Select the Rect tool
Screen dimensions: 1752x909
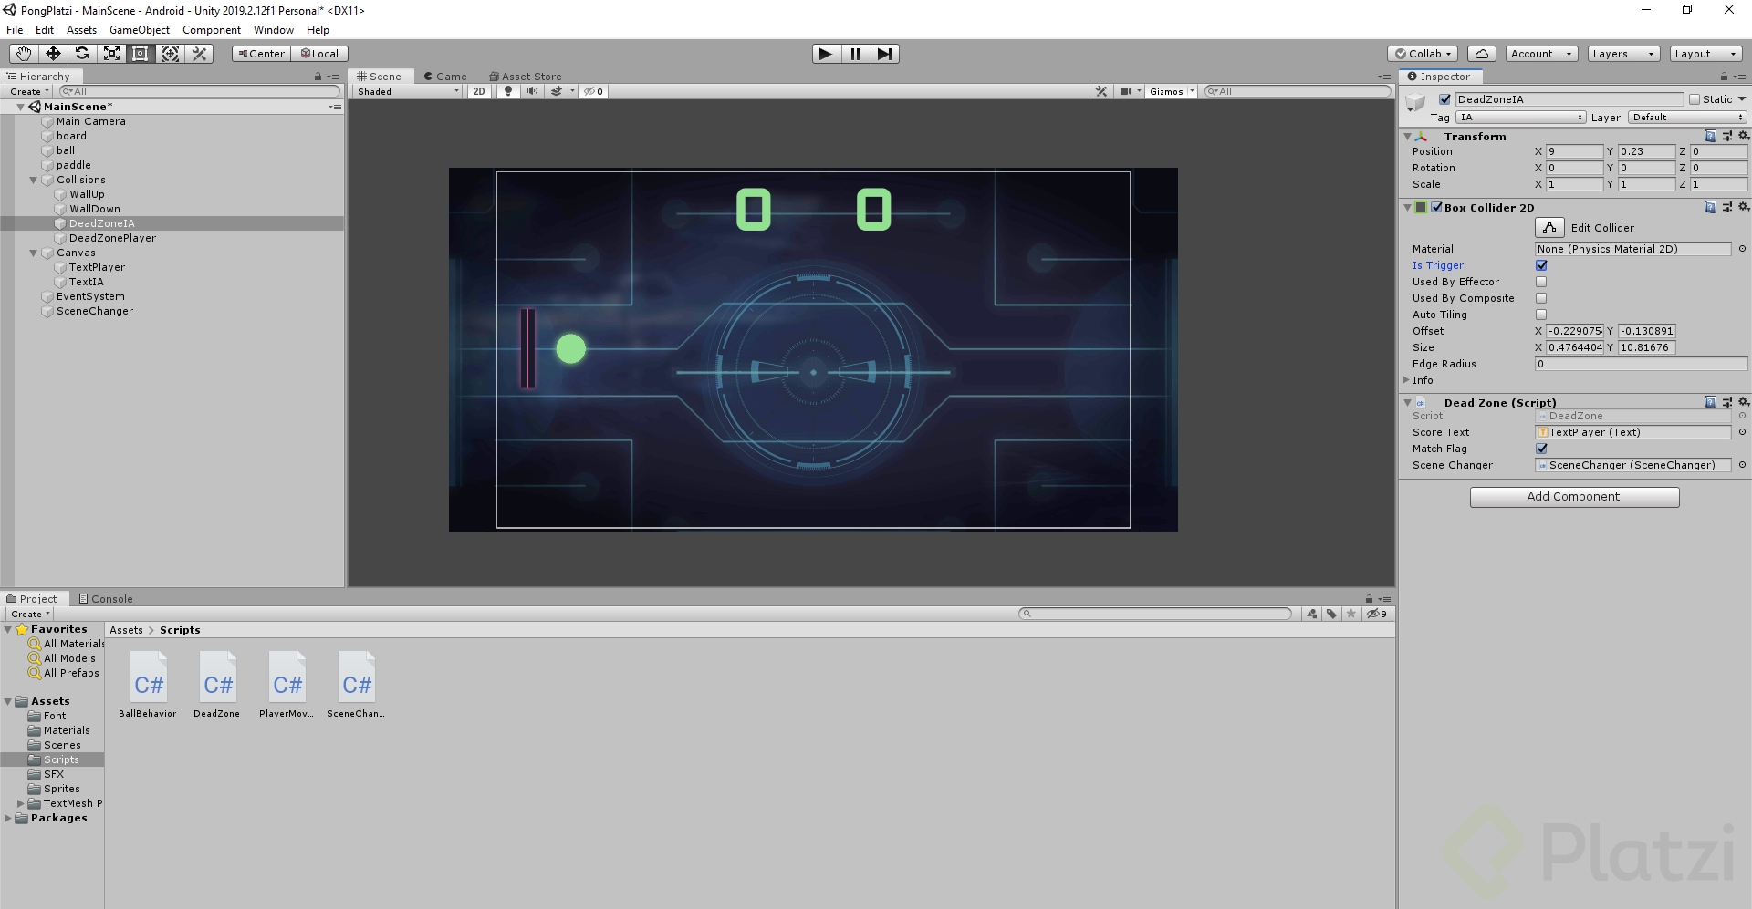140,54
